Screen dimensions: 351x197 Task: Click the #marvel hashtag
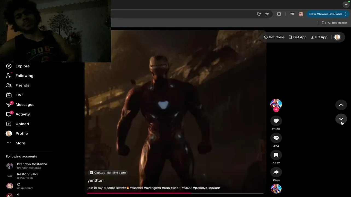136,188
